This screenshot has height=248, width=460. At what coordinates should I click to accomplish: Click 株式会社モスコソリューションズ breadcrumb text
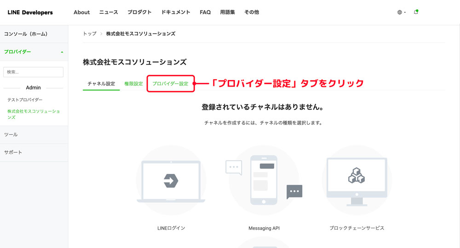pyautogui.click(x=141, y=34)
